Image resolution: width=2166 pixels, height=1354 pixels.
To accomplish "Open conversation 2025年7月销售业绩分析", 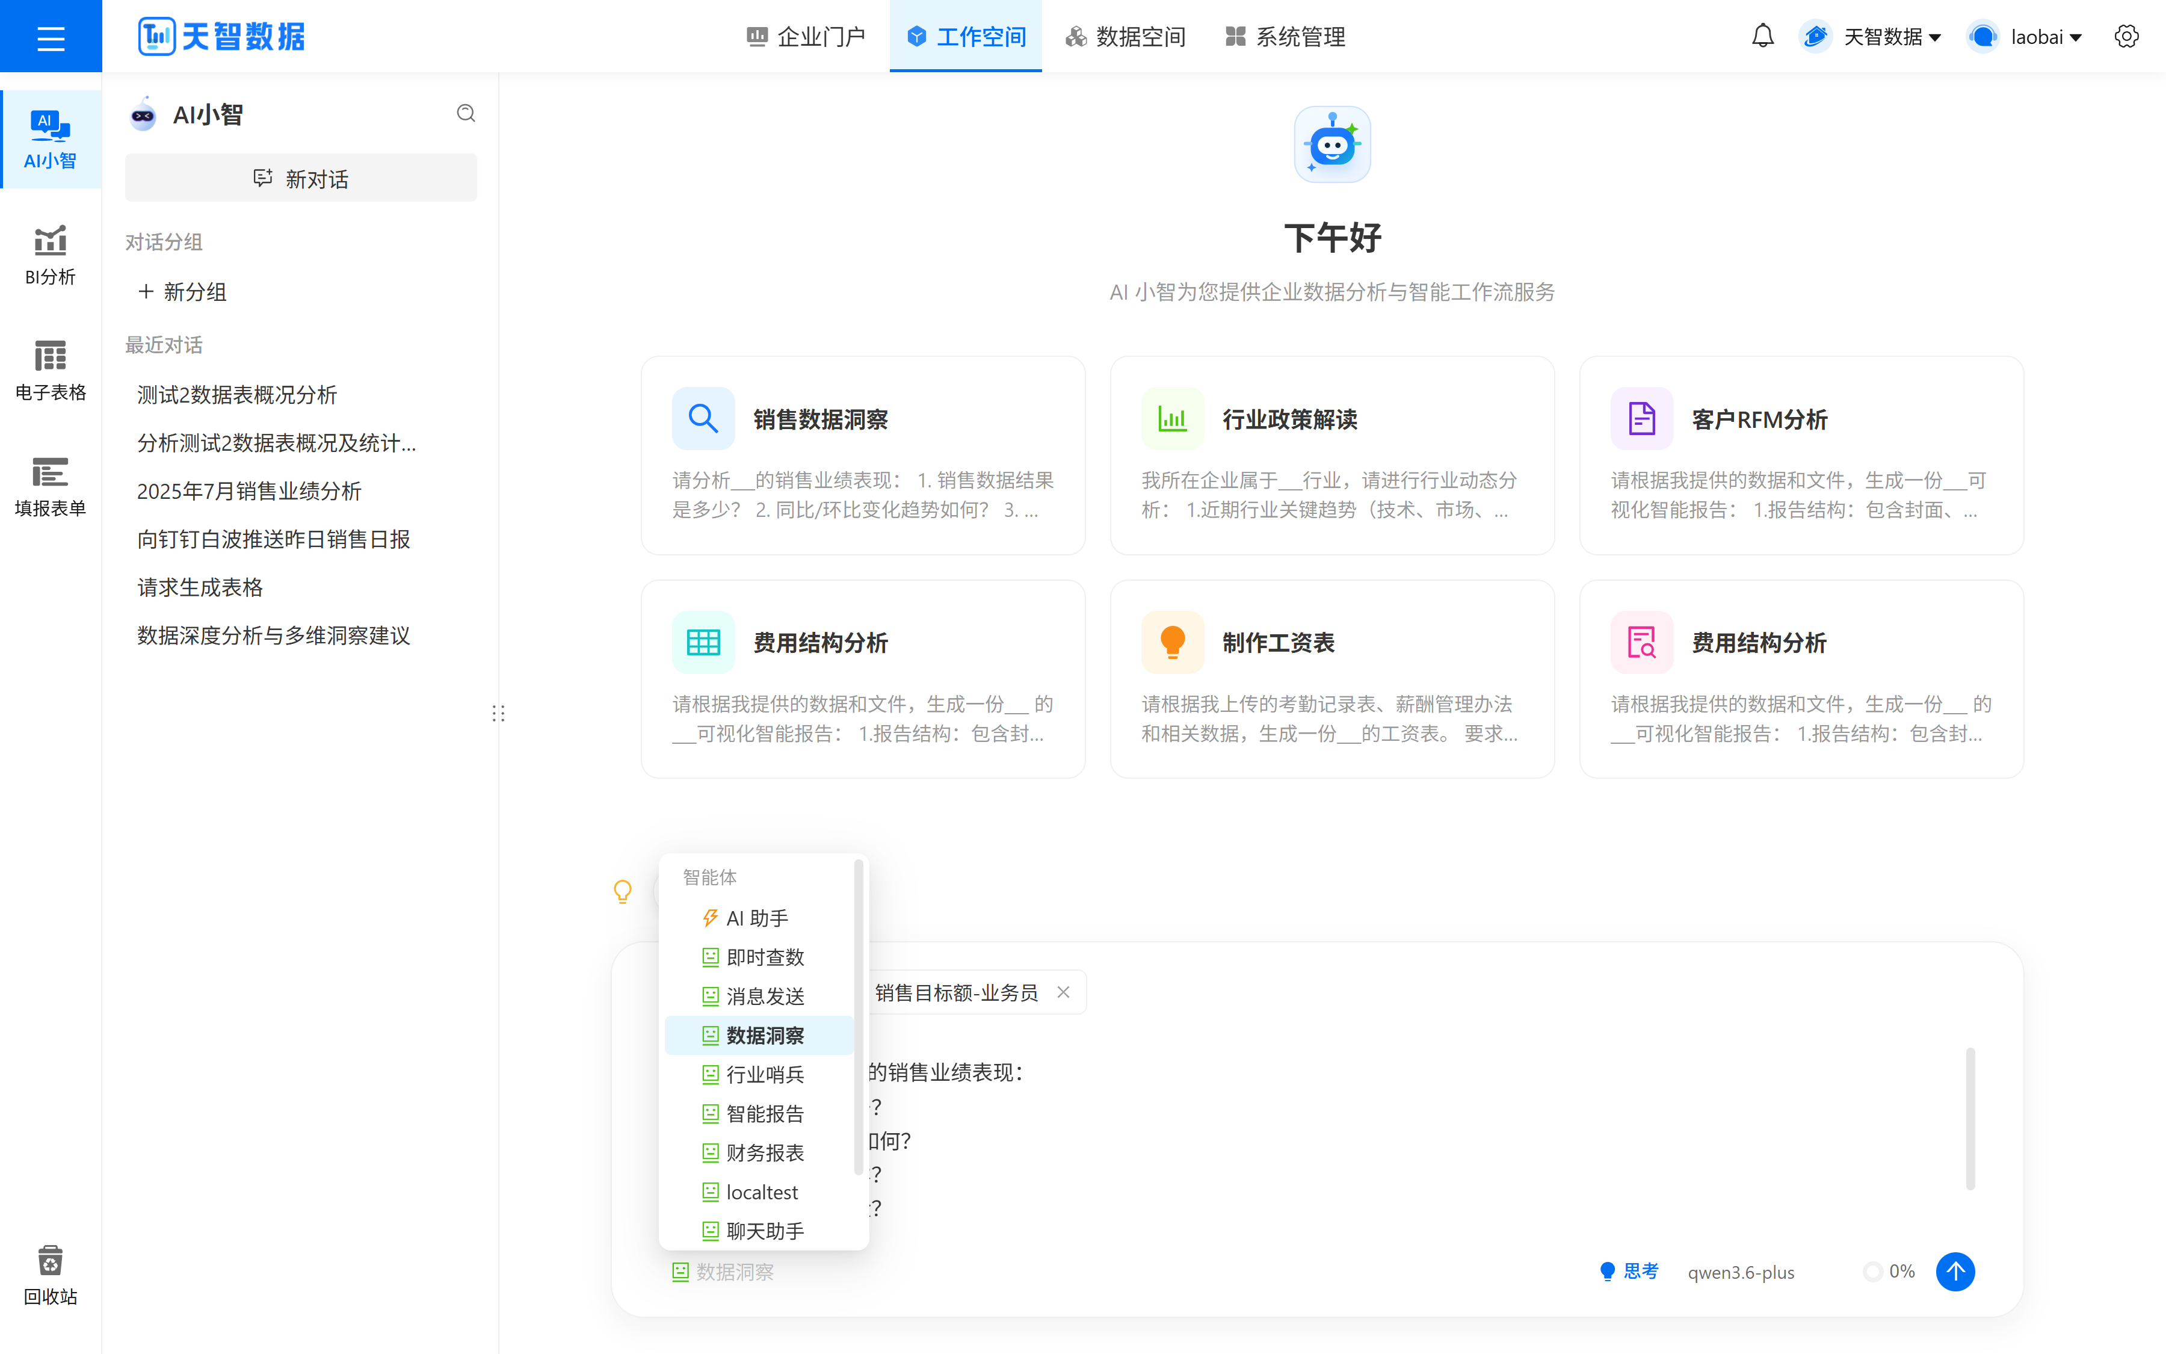I will pyautogui.click(x=249, y=490).
